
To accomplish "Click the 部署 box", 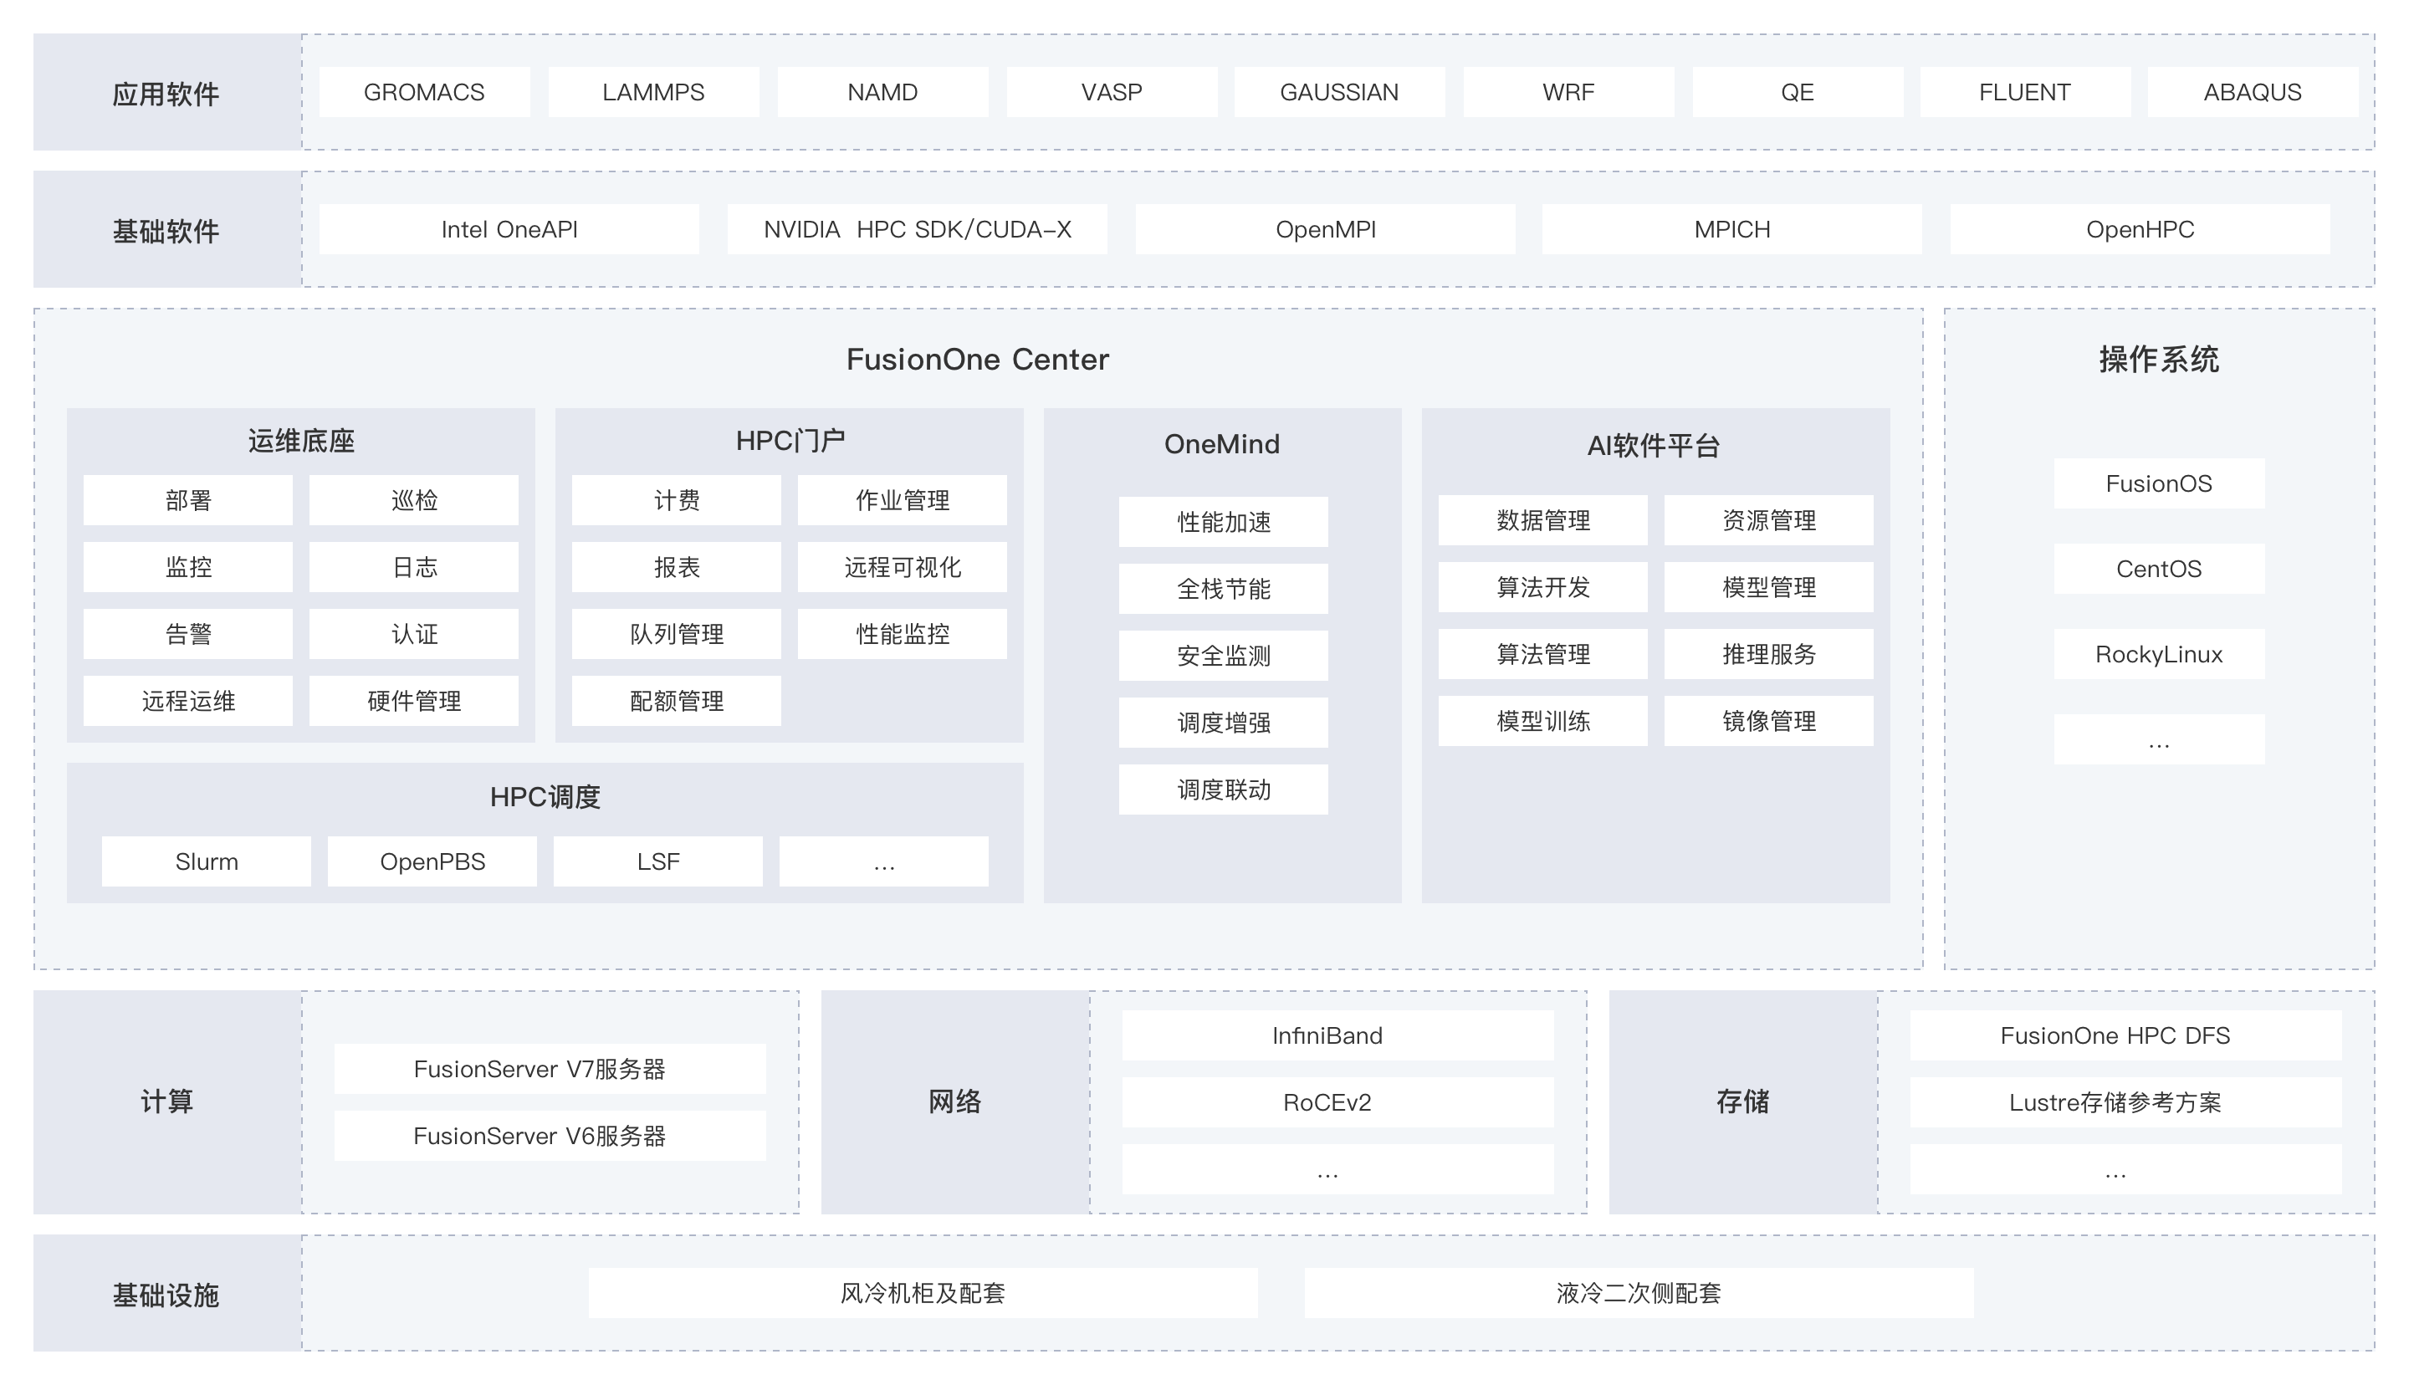I will tap(188, 500).
